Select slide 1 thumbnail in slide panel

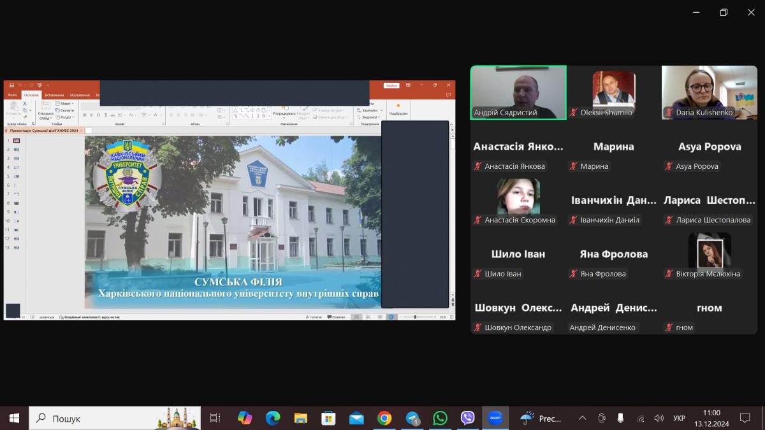tap(16, 140)
